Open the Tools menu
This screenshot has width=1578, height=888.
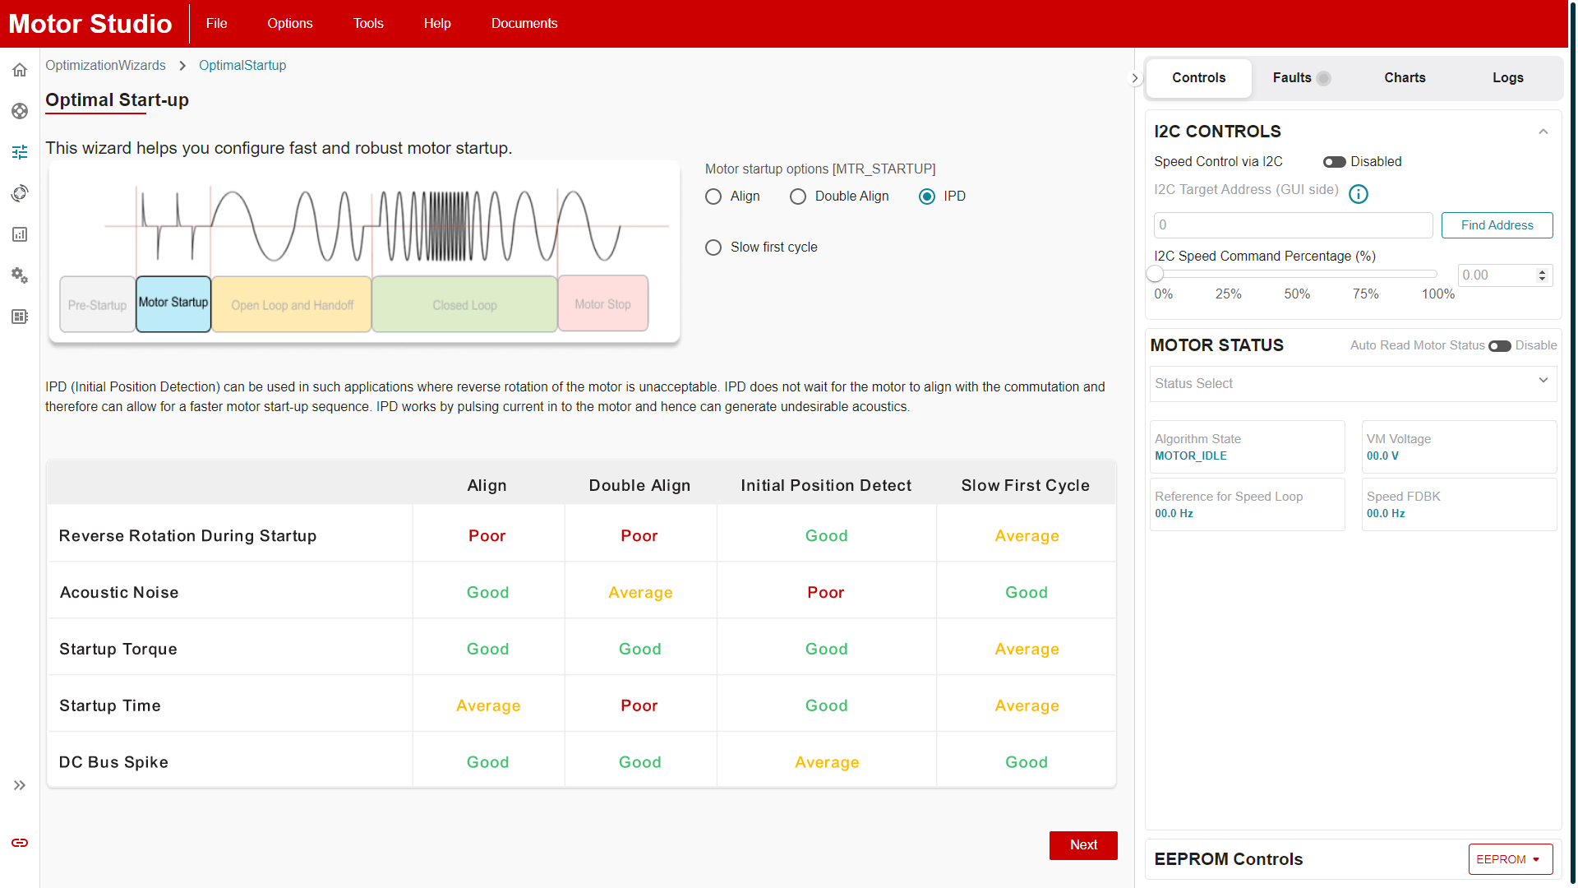click(368, 23)
